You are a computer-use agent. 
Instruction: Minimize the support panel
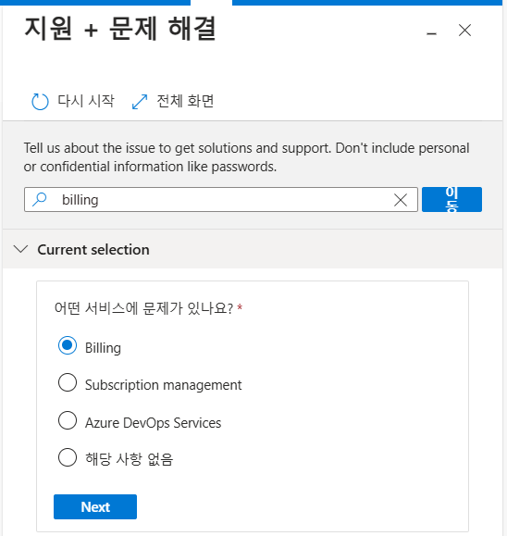pyautogui.click(x=431, y=33)
